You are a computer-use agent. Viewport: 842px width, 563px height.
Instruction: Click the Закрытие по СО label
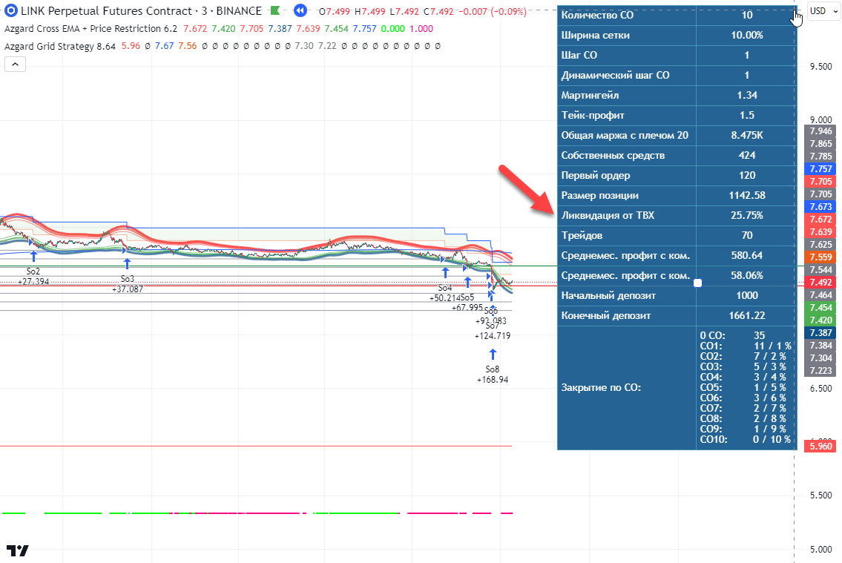pyautogui.click(x=600, y=387)
